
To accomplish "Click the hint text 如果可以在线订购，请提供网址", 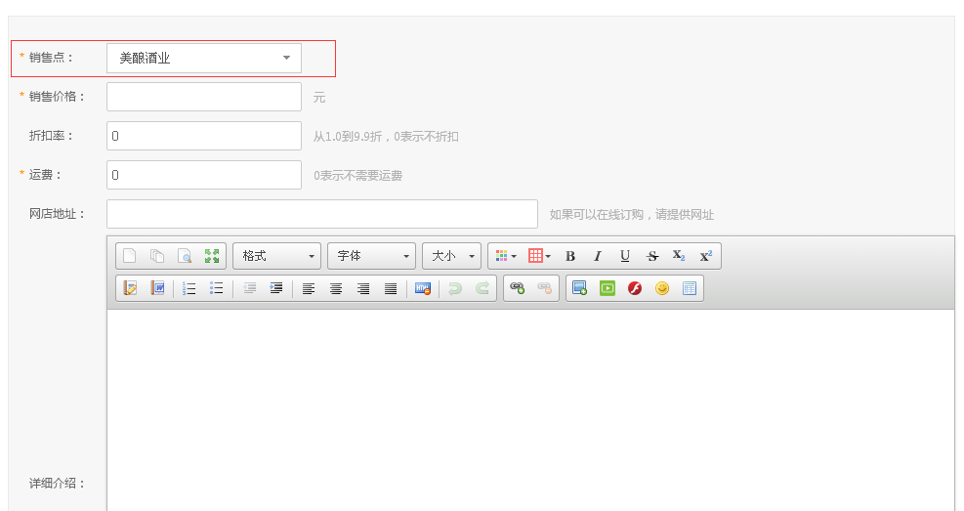I will [631, 215].
